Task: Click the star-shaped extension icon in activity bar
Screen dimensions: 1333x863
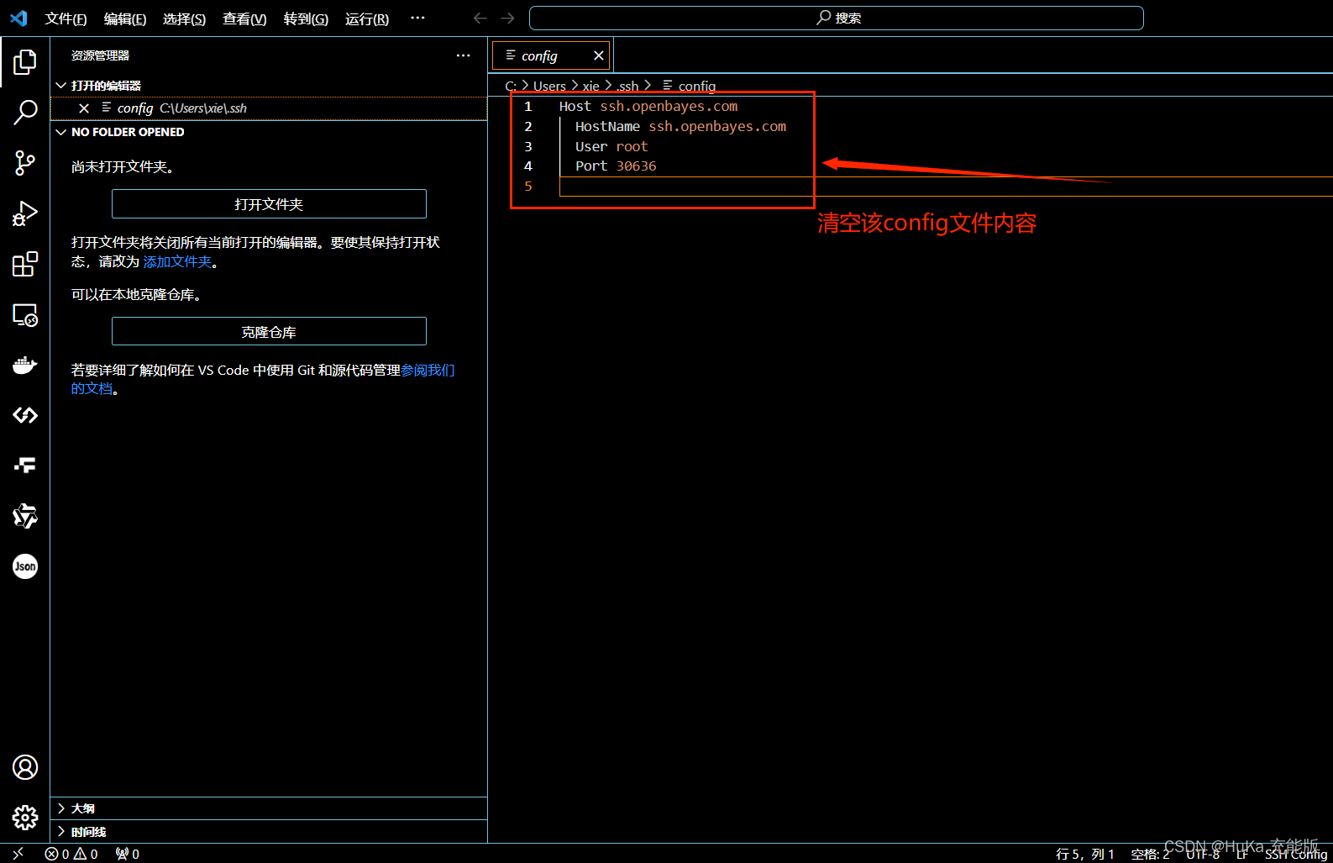Action: [x=25, y=516]
